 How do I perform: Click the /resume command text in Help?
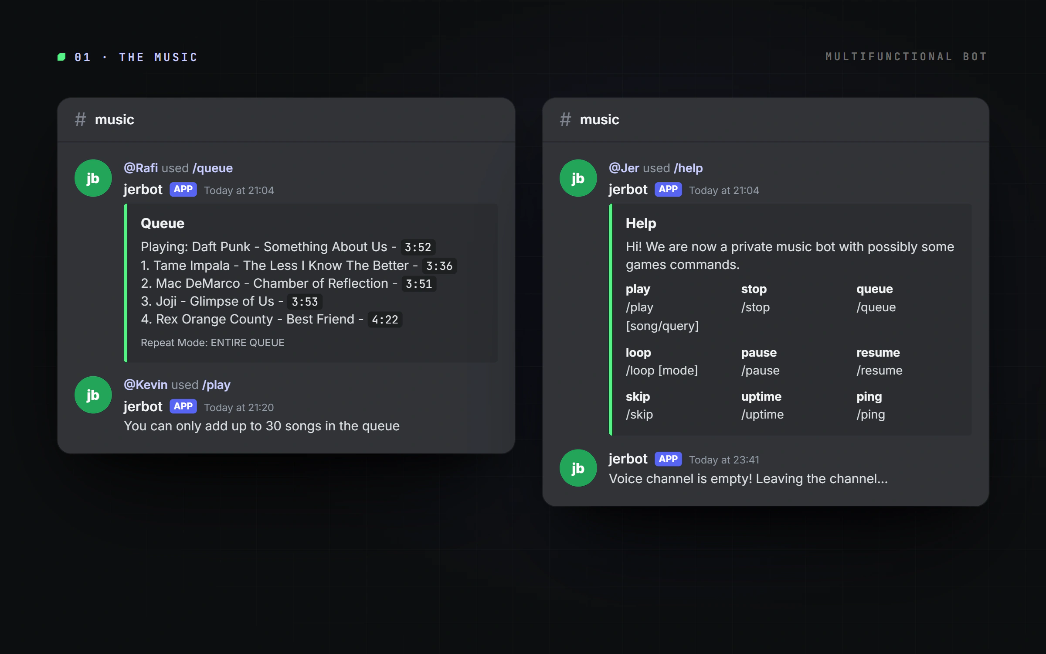pyautogui.click(x=879, y=371)
